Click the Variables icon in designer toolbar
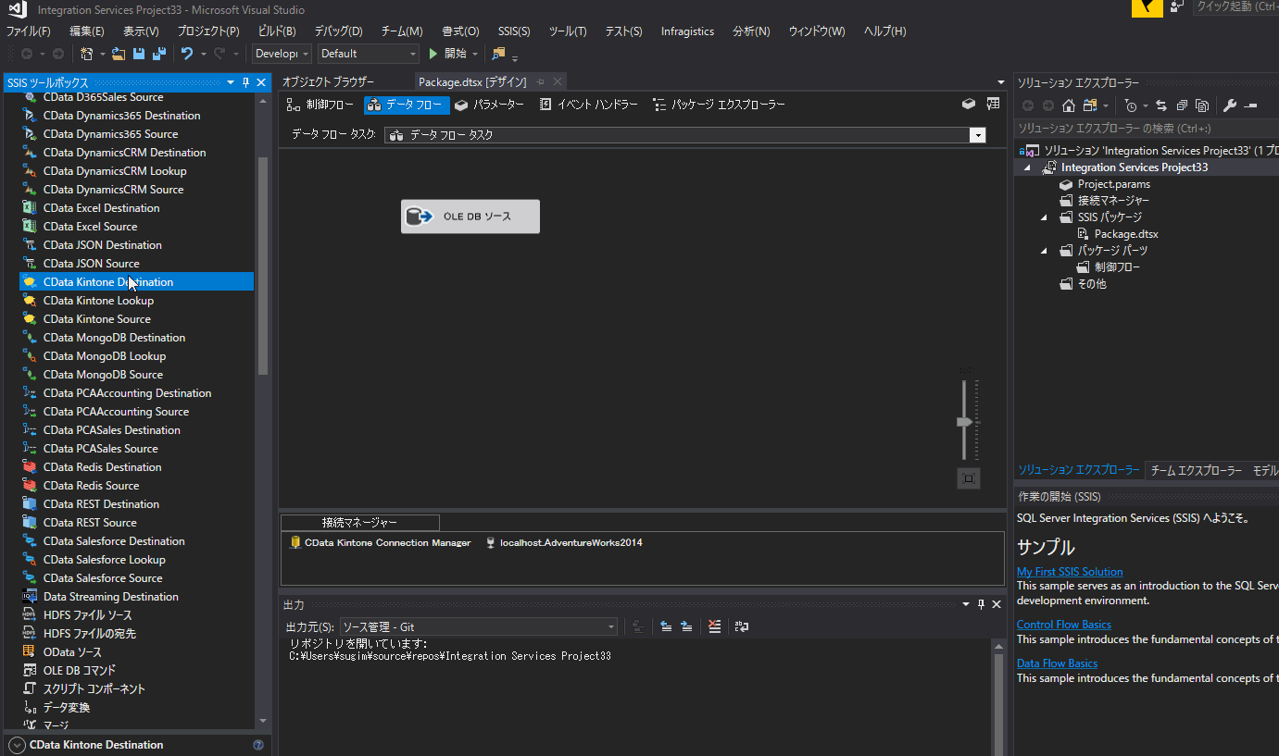This screenshot has width=1279, height=756. click(993, 105)
